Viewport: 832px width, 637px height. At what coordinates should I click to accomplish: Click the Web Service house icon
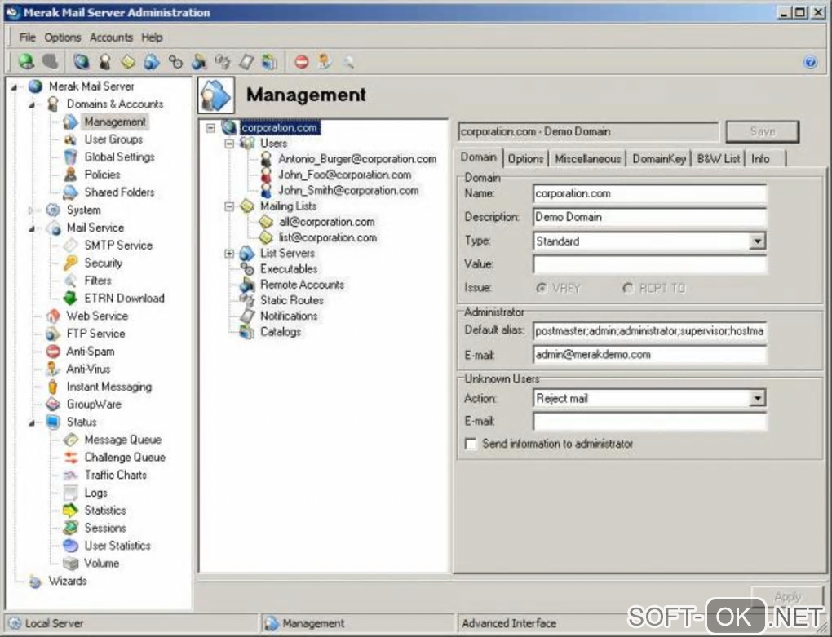52,316
